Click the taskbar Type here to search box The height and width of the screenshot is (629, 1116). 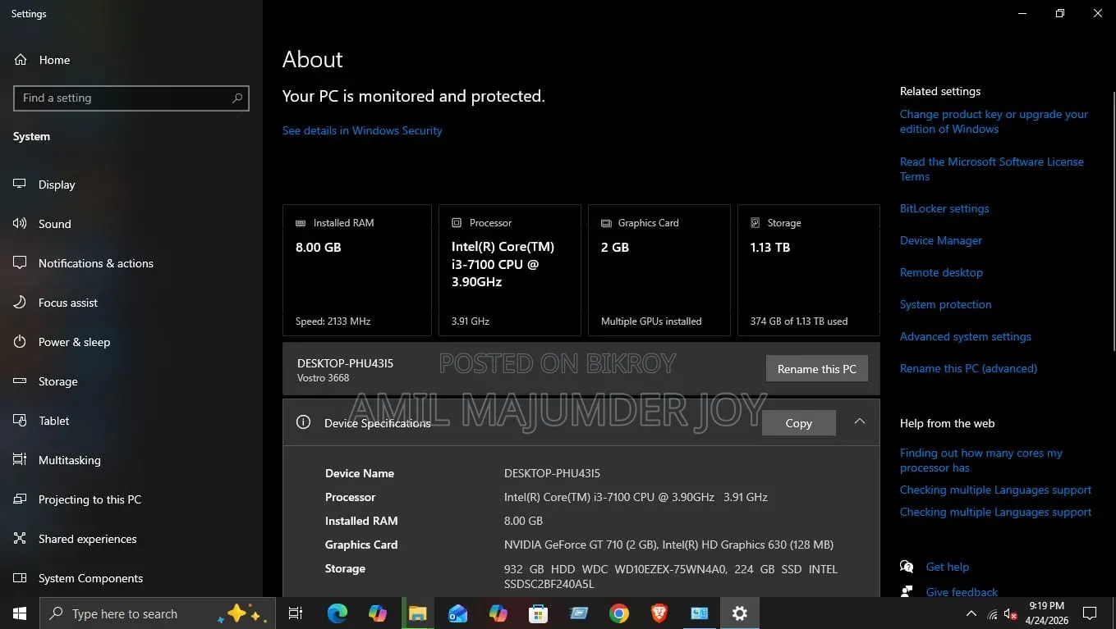click(x=158, y=613)
